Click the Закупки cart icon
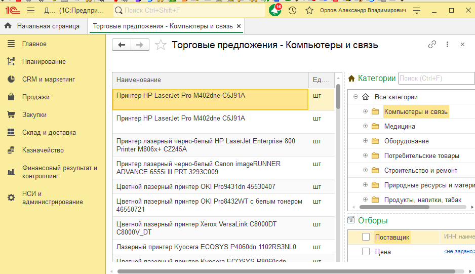 11,114
